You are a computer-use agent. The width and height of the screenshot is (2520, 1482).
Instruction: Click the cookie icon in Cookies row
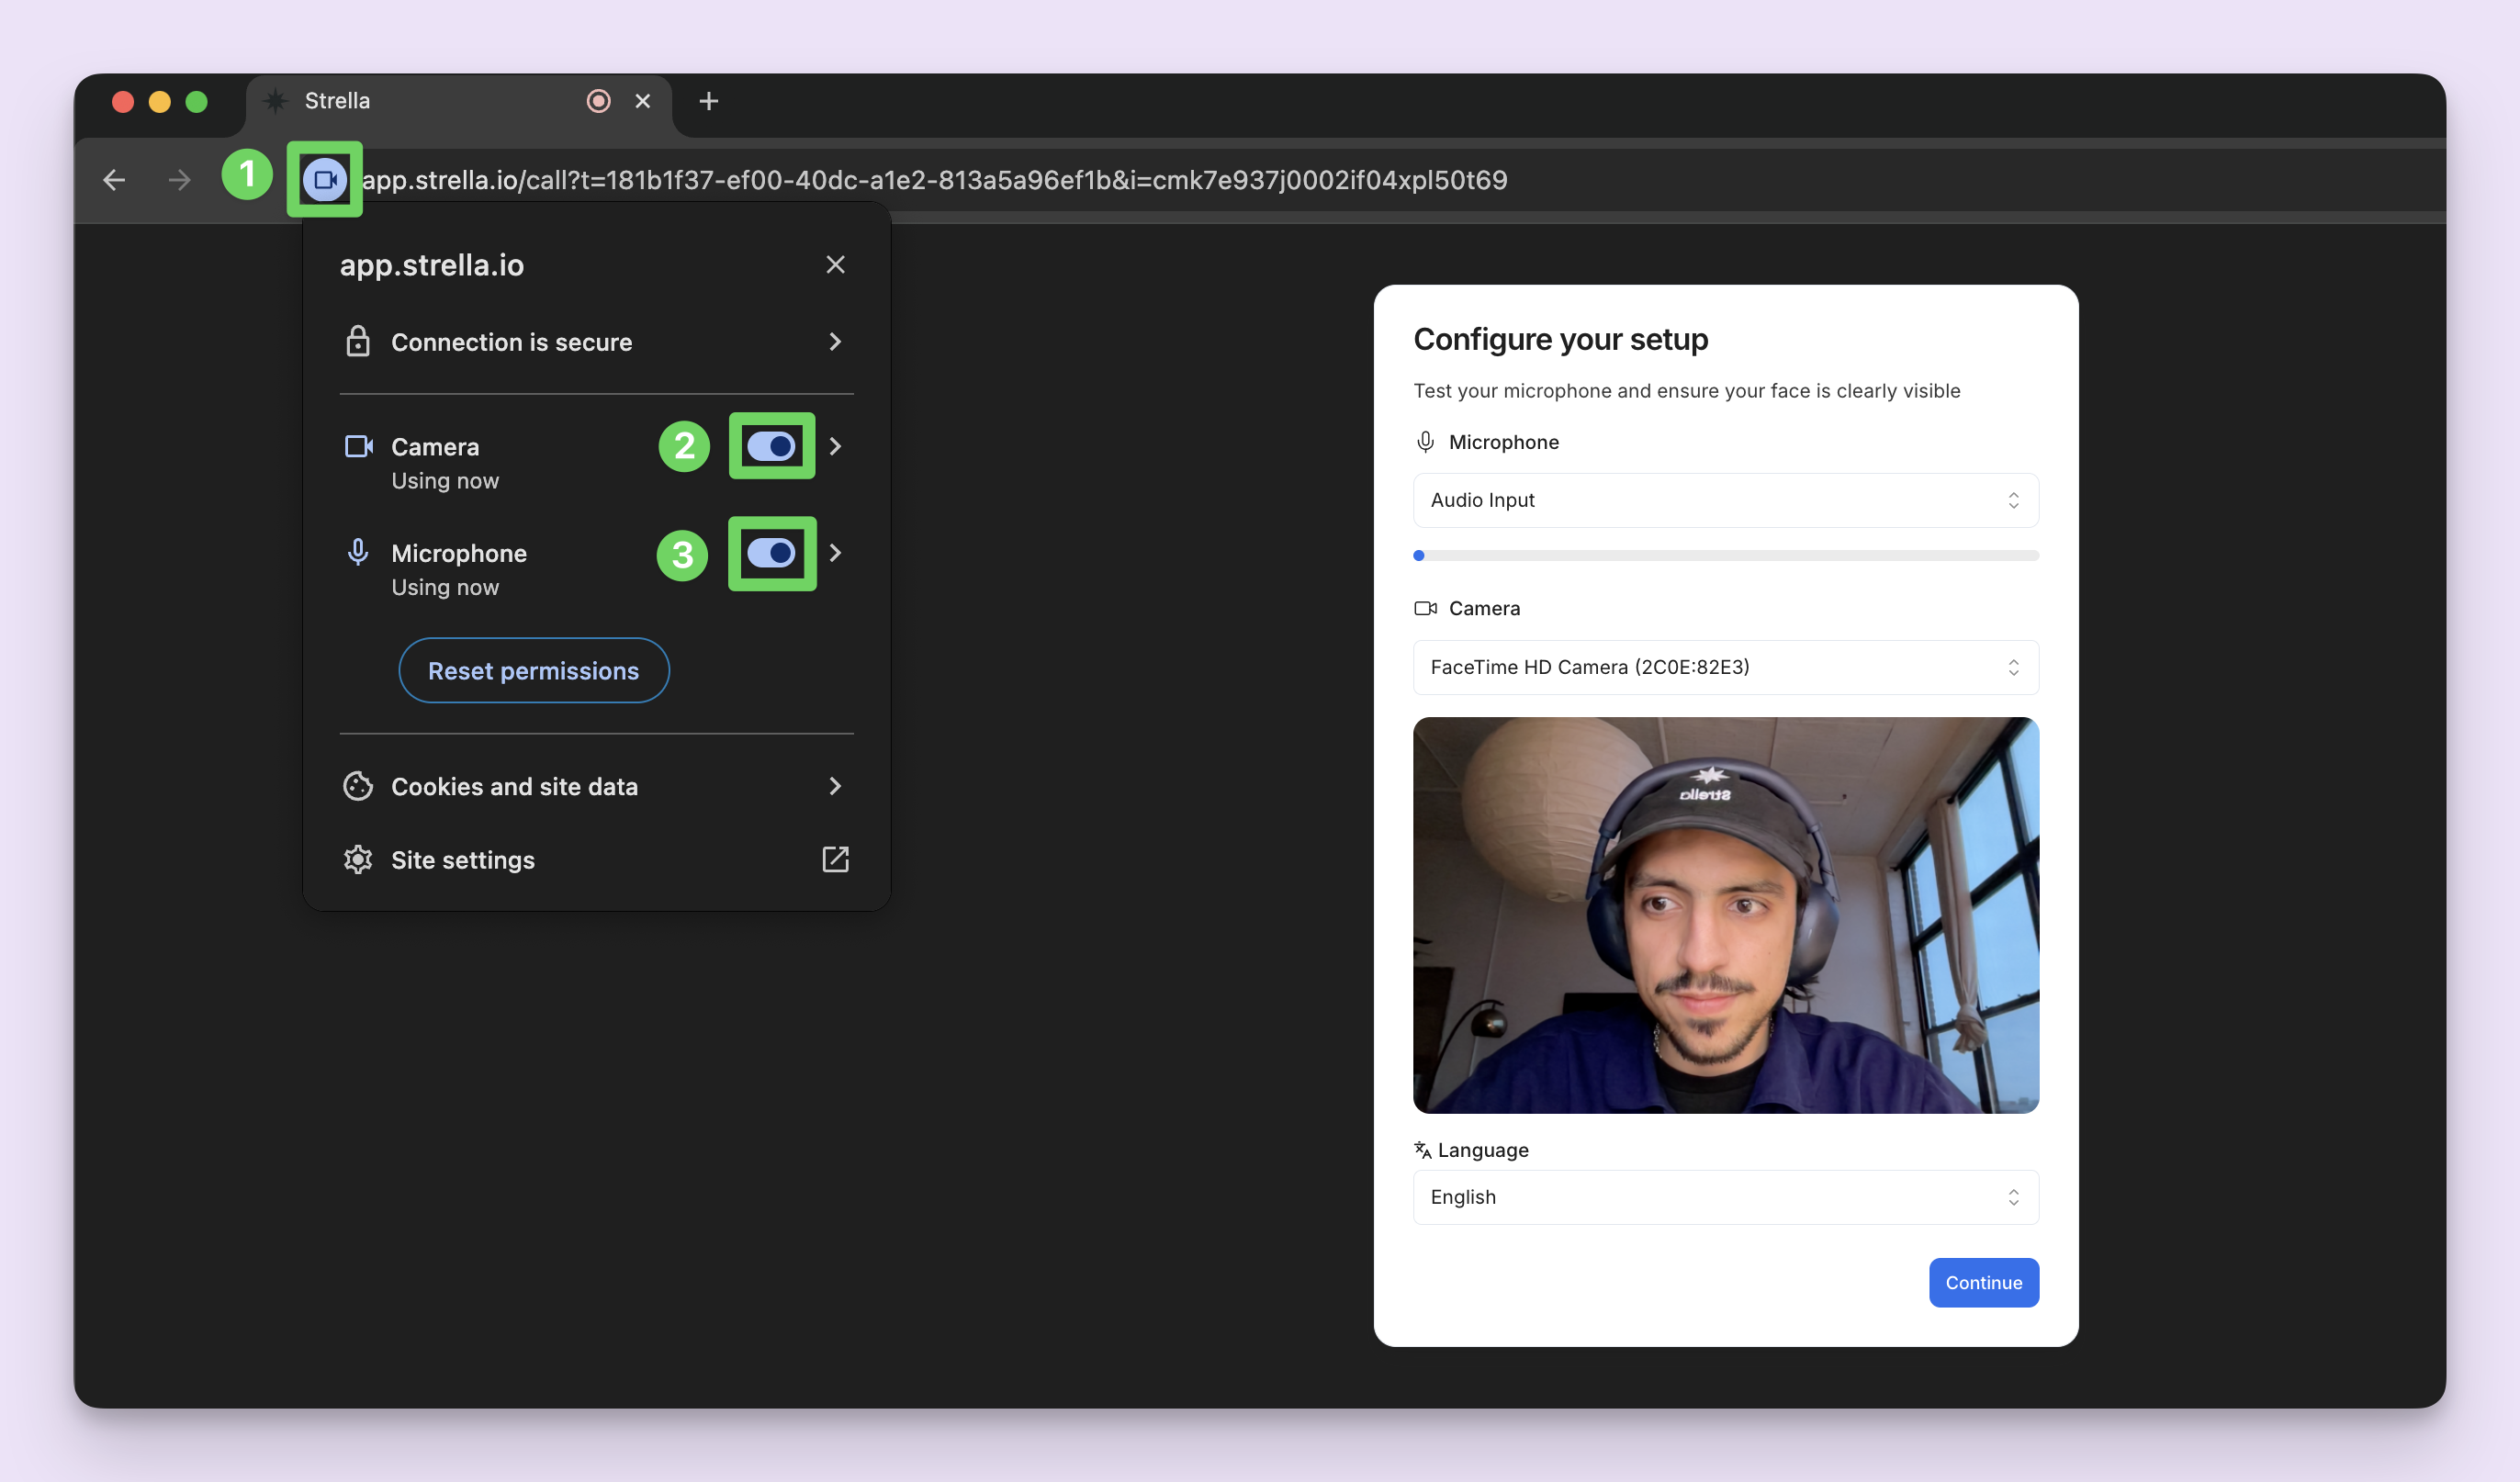point(357,786)
